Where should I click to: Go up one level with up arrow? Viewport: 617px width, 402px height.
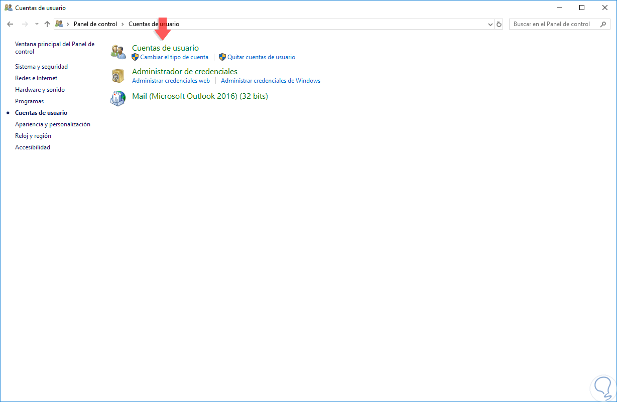tap(47, 24)
